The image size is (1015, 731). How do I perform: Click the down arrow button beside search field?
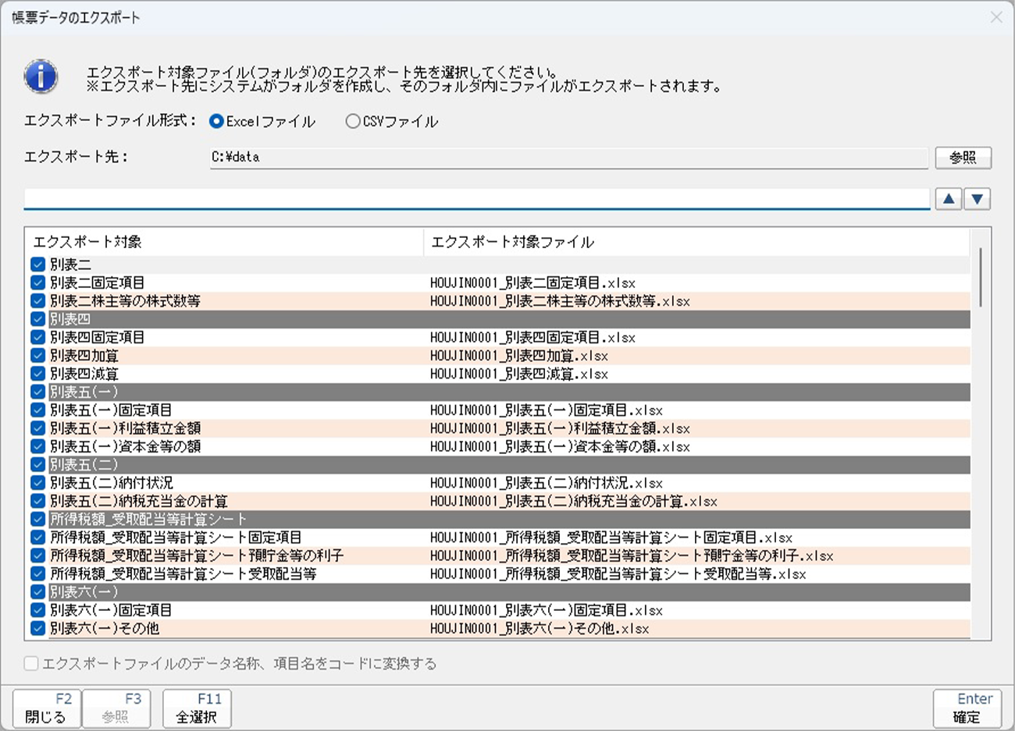[x=977, y=199]
